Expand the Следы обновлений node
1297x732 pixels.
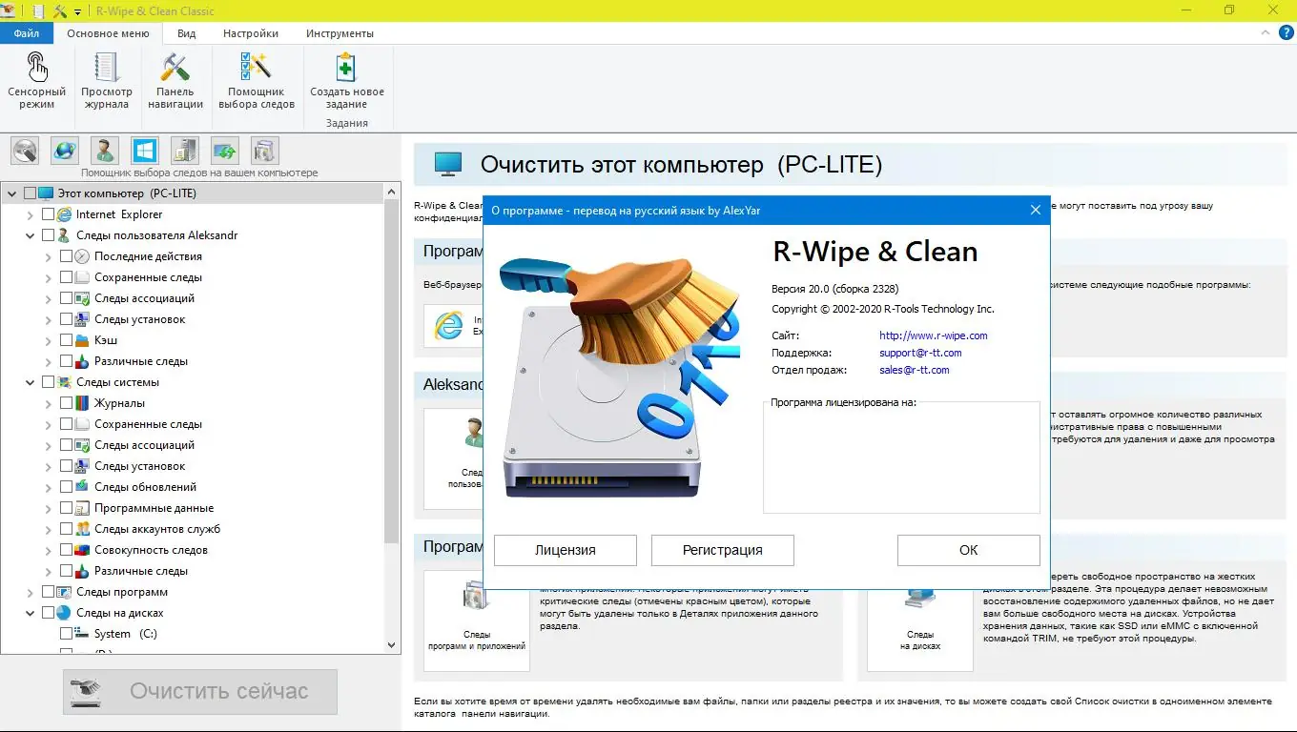tap(49, 487)
